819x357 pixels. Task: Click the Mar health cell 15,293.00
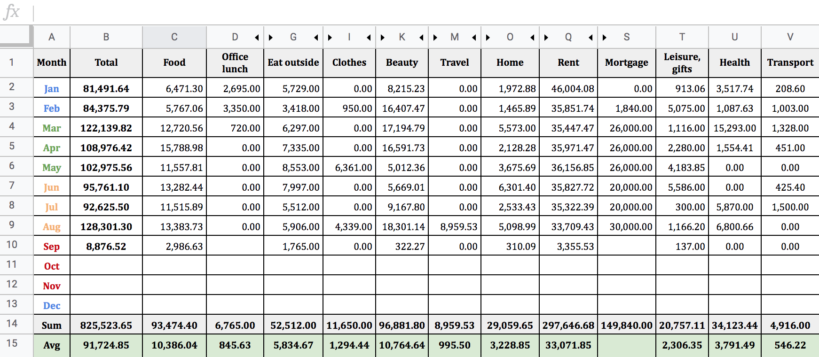(x=735, y=128)
